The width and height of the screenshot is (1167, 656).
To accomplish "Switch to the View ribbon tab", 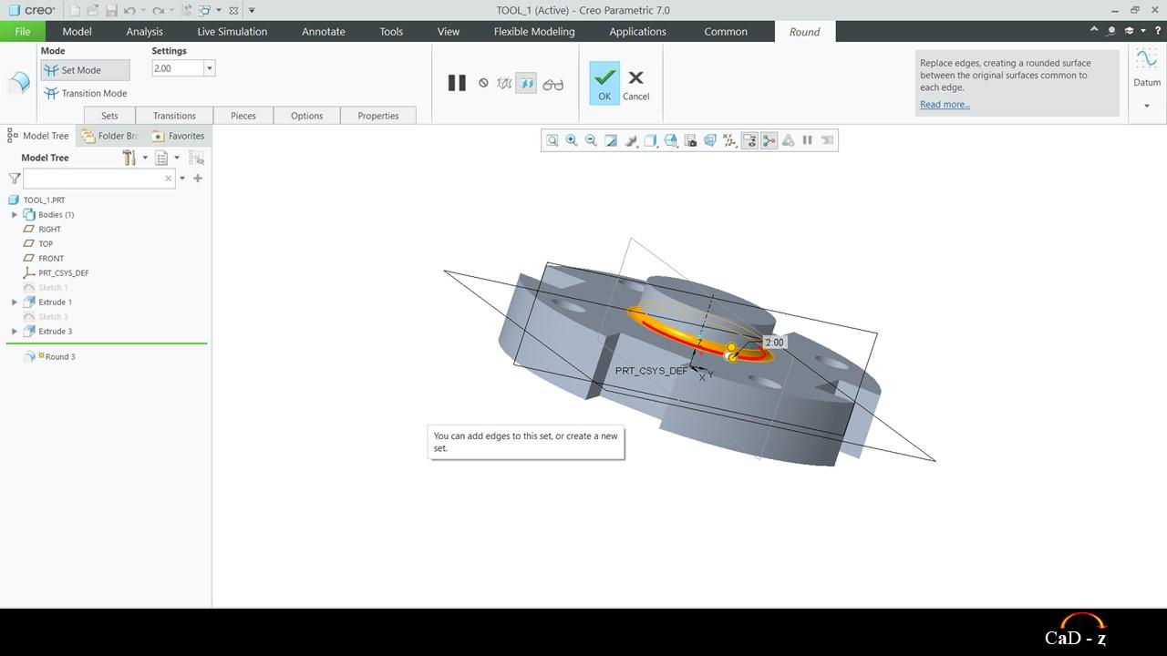I will click(x=449, y=31).
